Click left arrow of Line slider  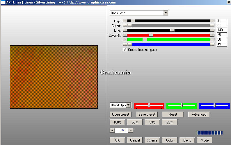coord(125,30)
